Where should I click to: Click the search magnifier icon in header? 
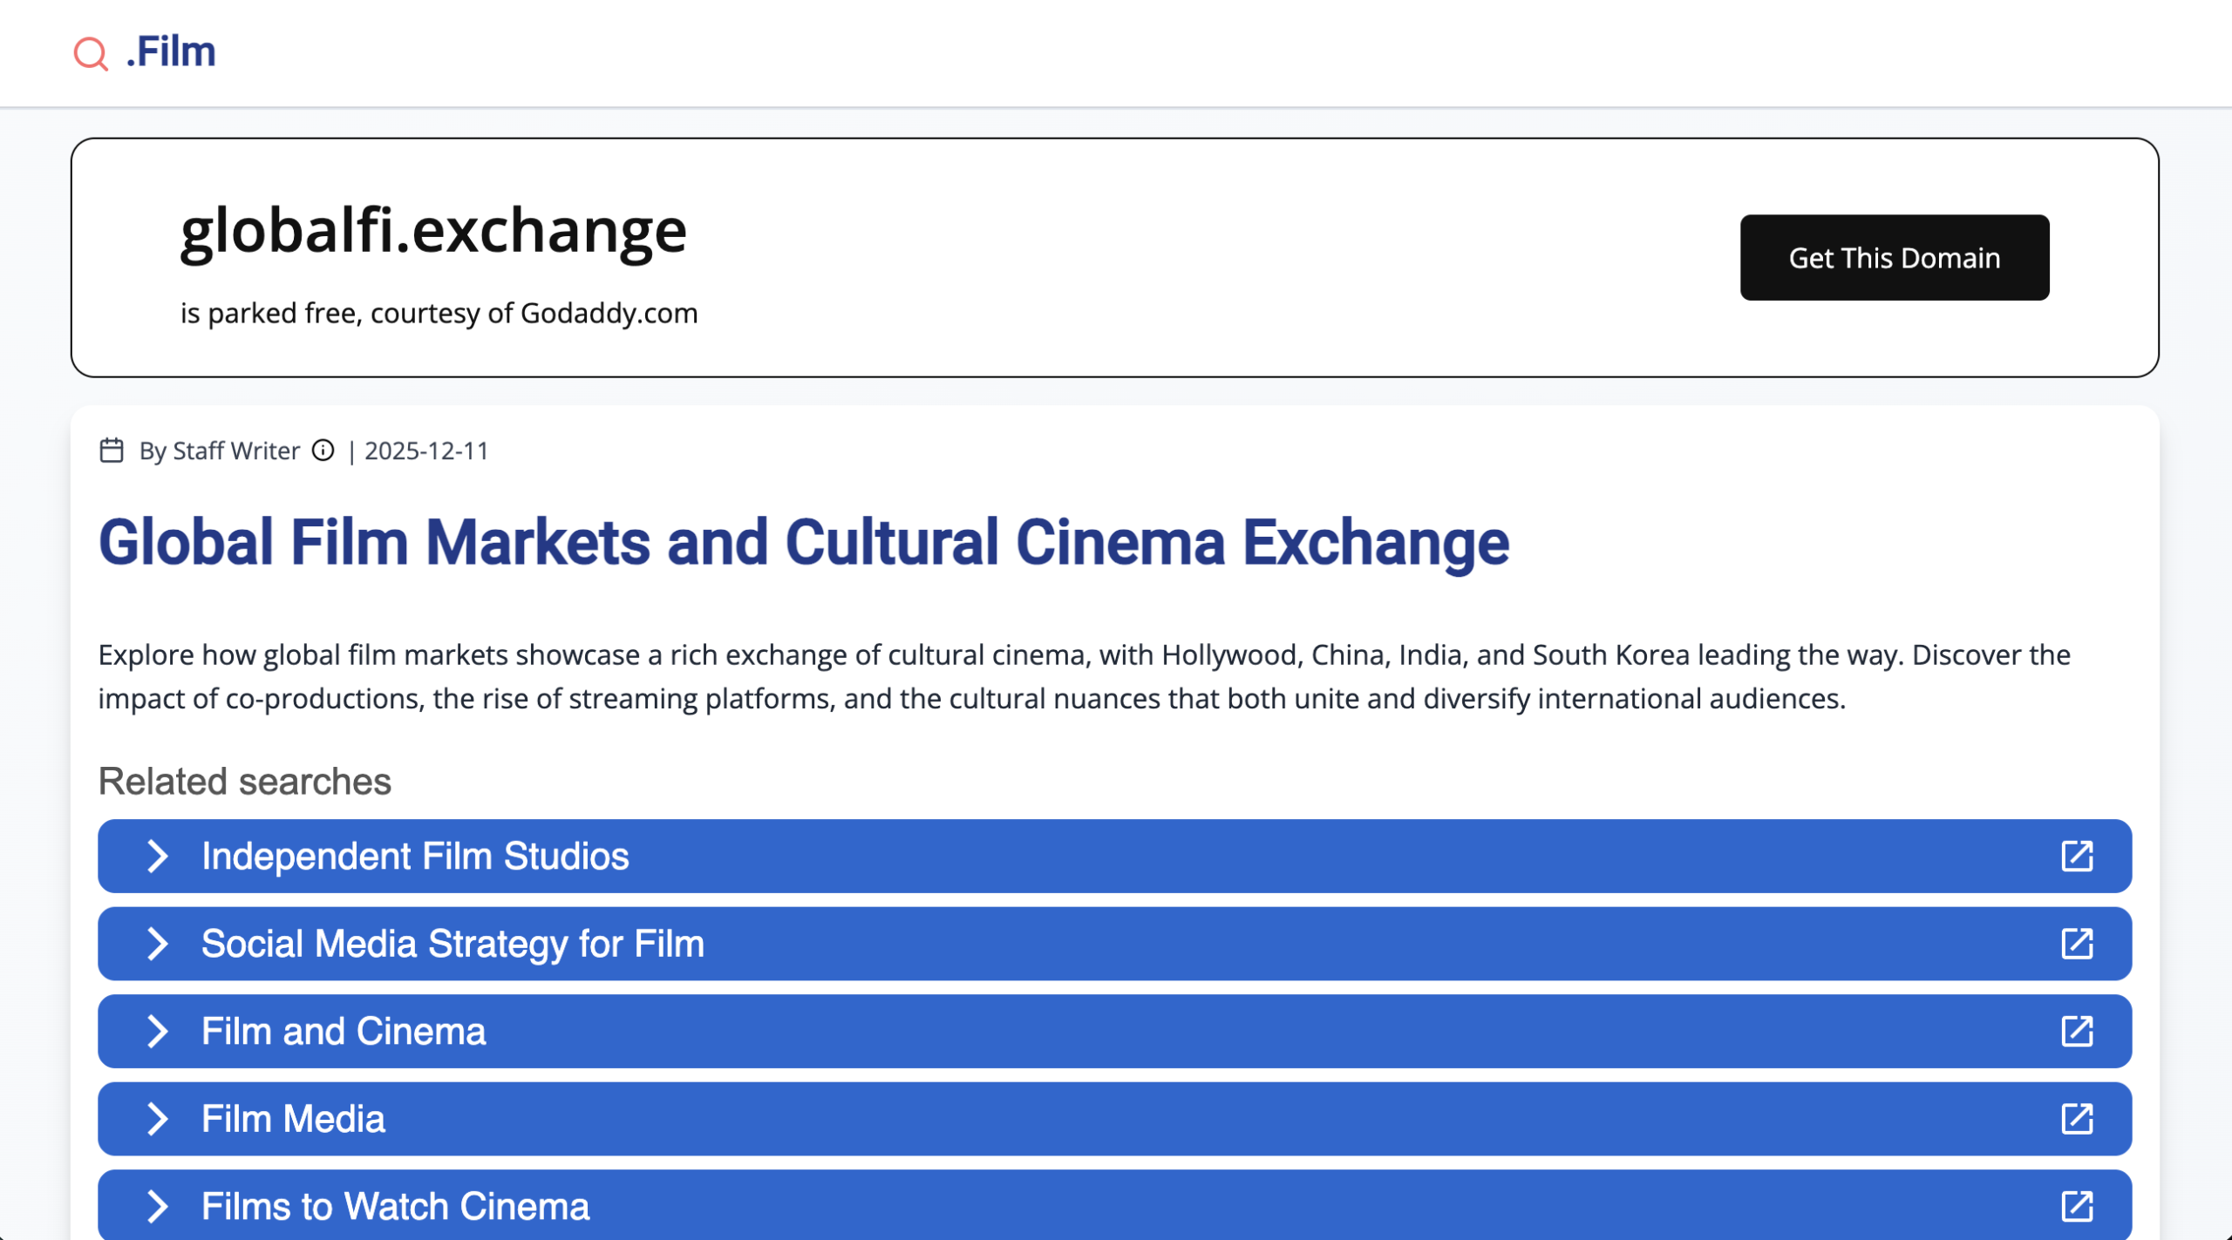tap(90, 52)
